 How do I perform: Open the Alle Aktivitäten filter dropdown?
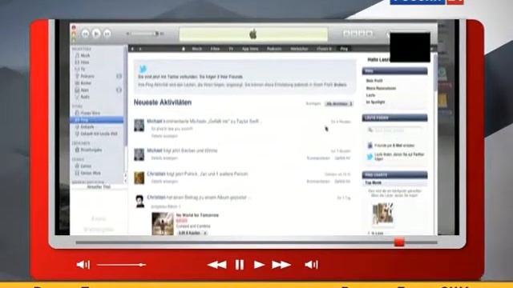pos(339,104)
